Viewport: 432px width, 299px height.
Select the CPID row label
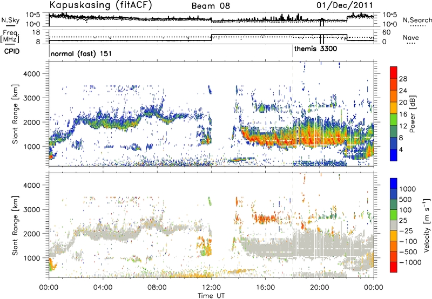point(11,51)
